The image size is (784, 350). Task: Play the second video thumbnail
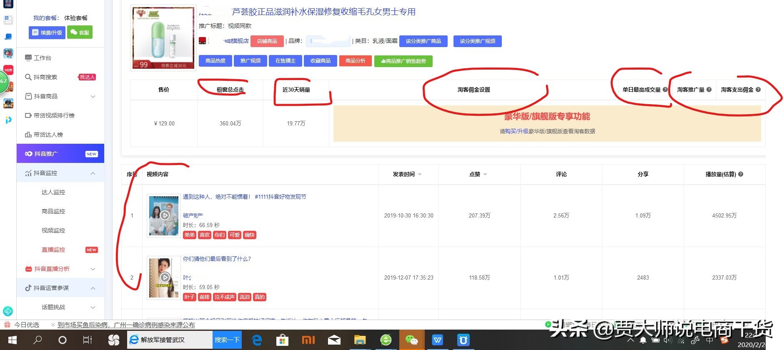(x=164, y=277)
